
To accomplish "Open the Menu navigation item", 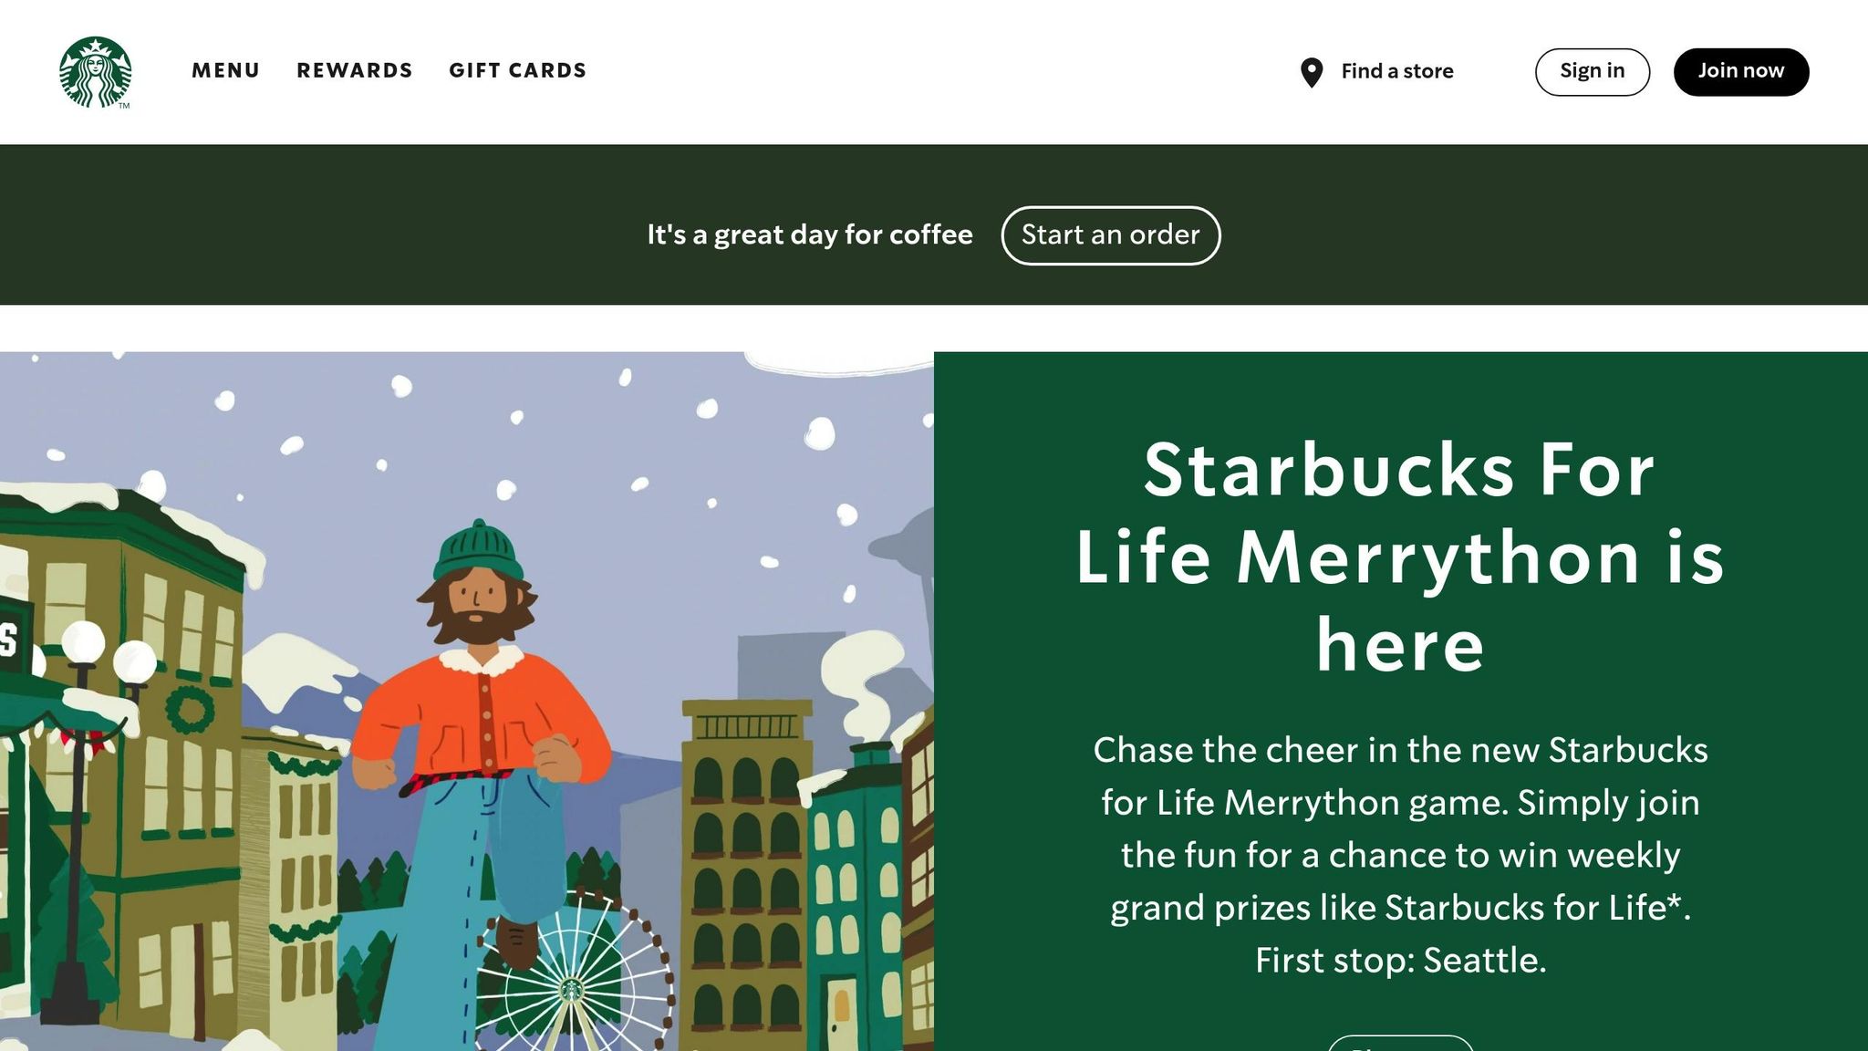I will point(225,70).
